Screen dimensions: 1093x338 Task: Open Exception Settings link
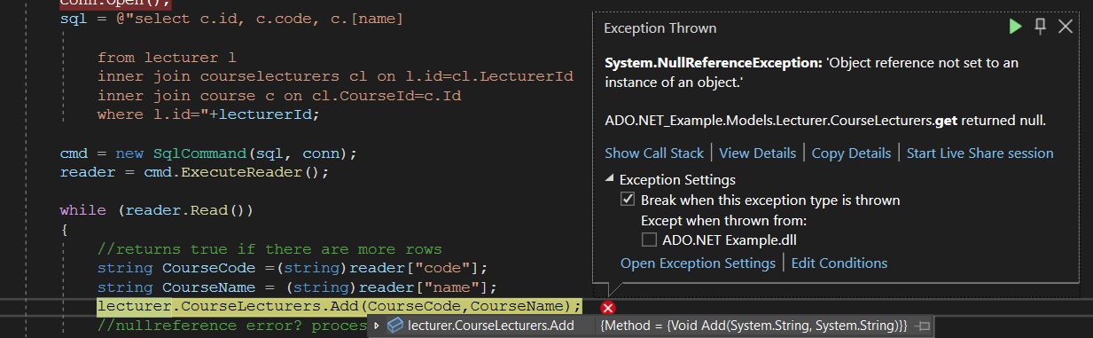point(698,263)
